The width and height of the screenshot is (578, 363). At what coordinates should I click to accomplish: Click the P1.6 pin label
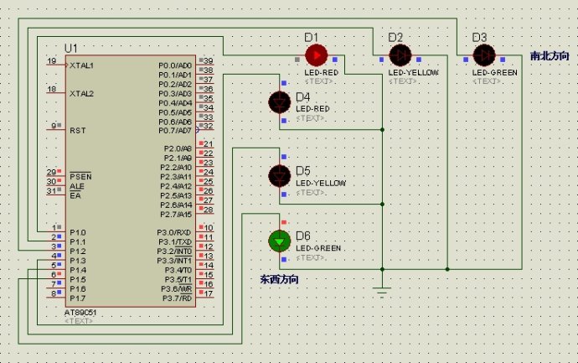(78, 289)
